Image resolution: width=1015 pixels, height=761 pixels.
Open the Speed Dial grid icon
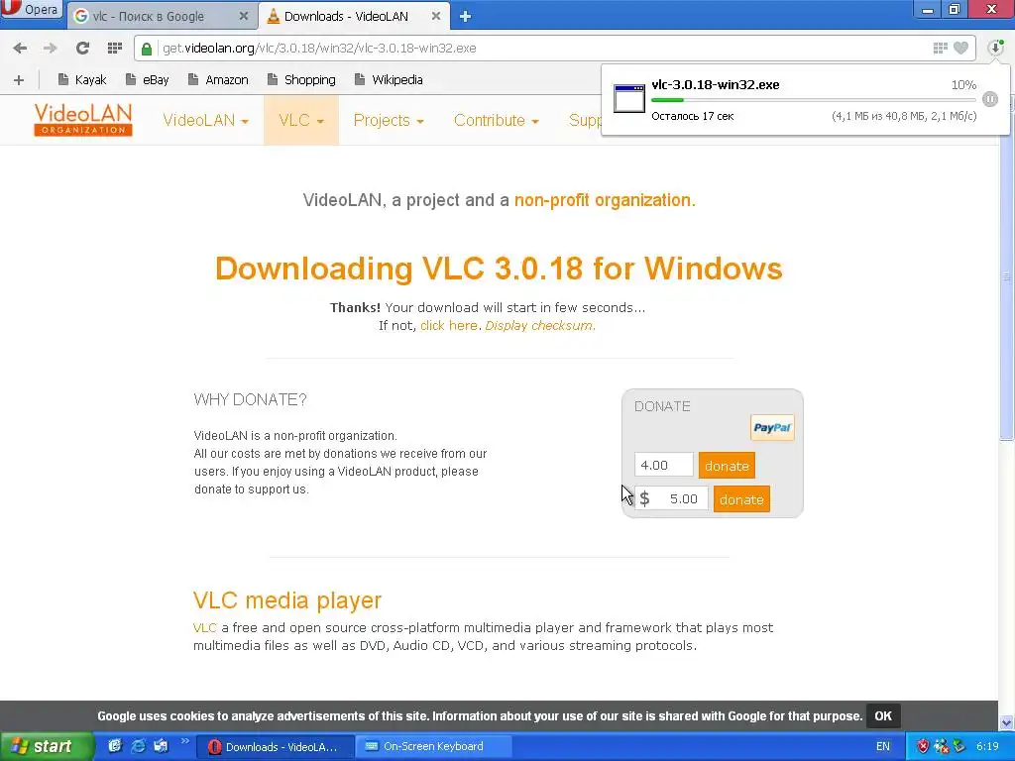115,48
